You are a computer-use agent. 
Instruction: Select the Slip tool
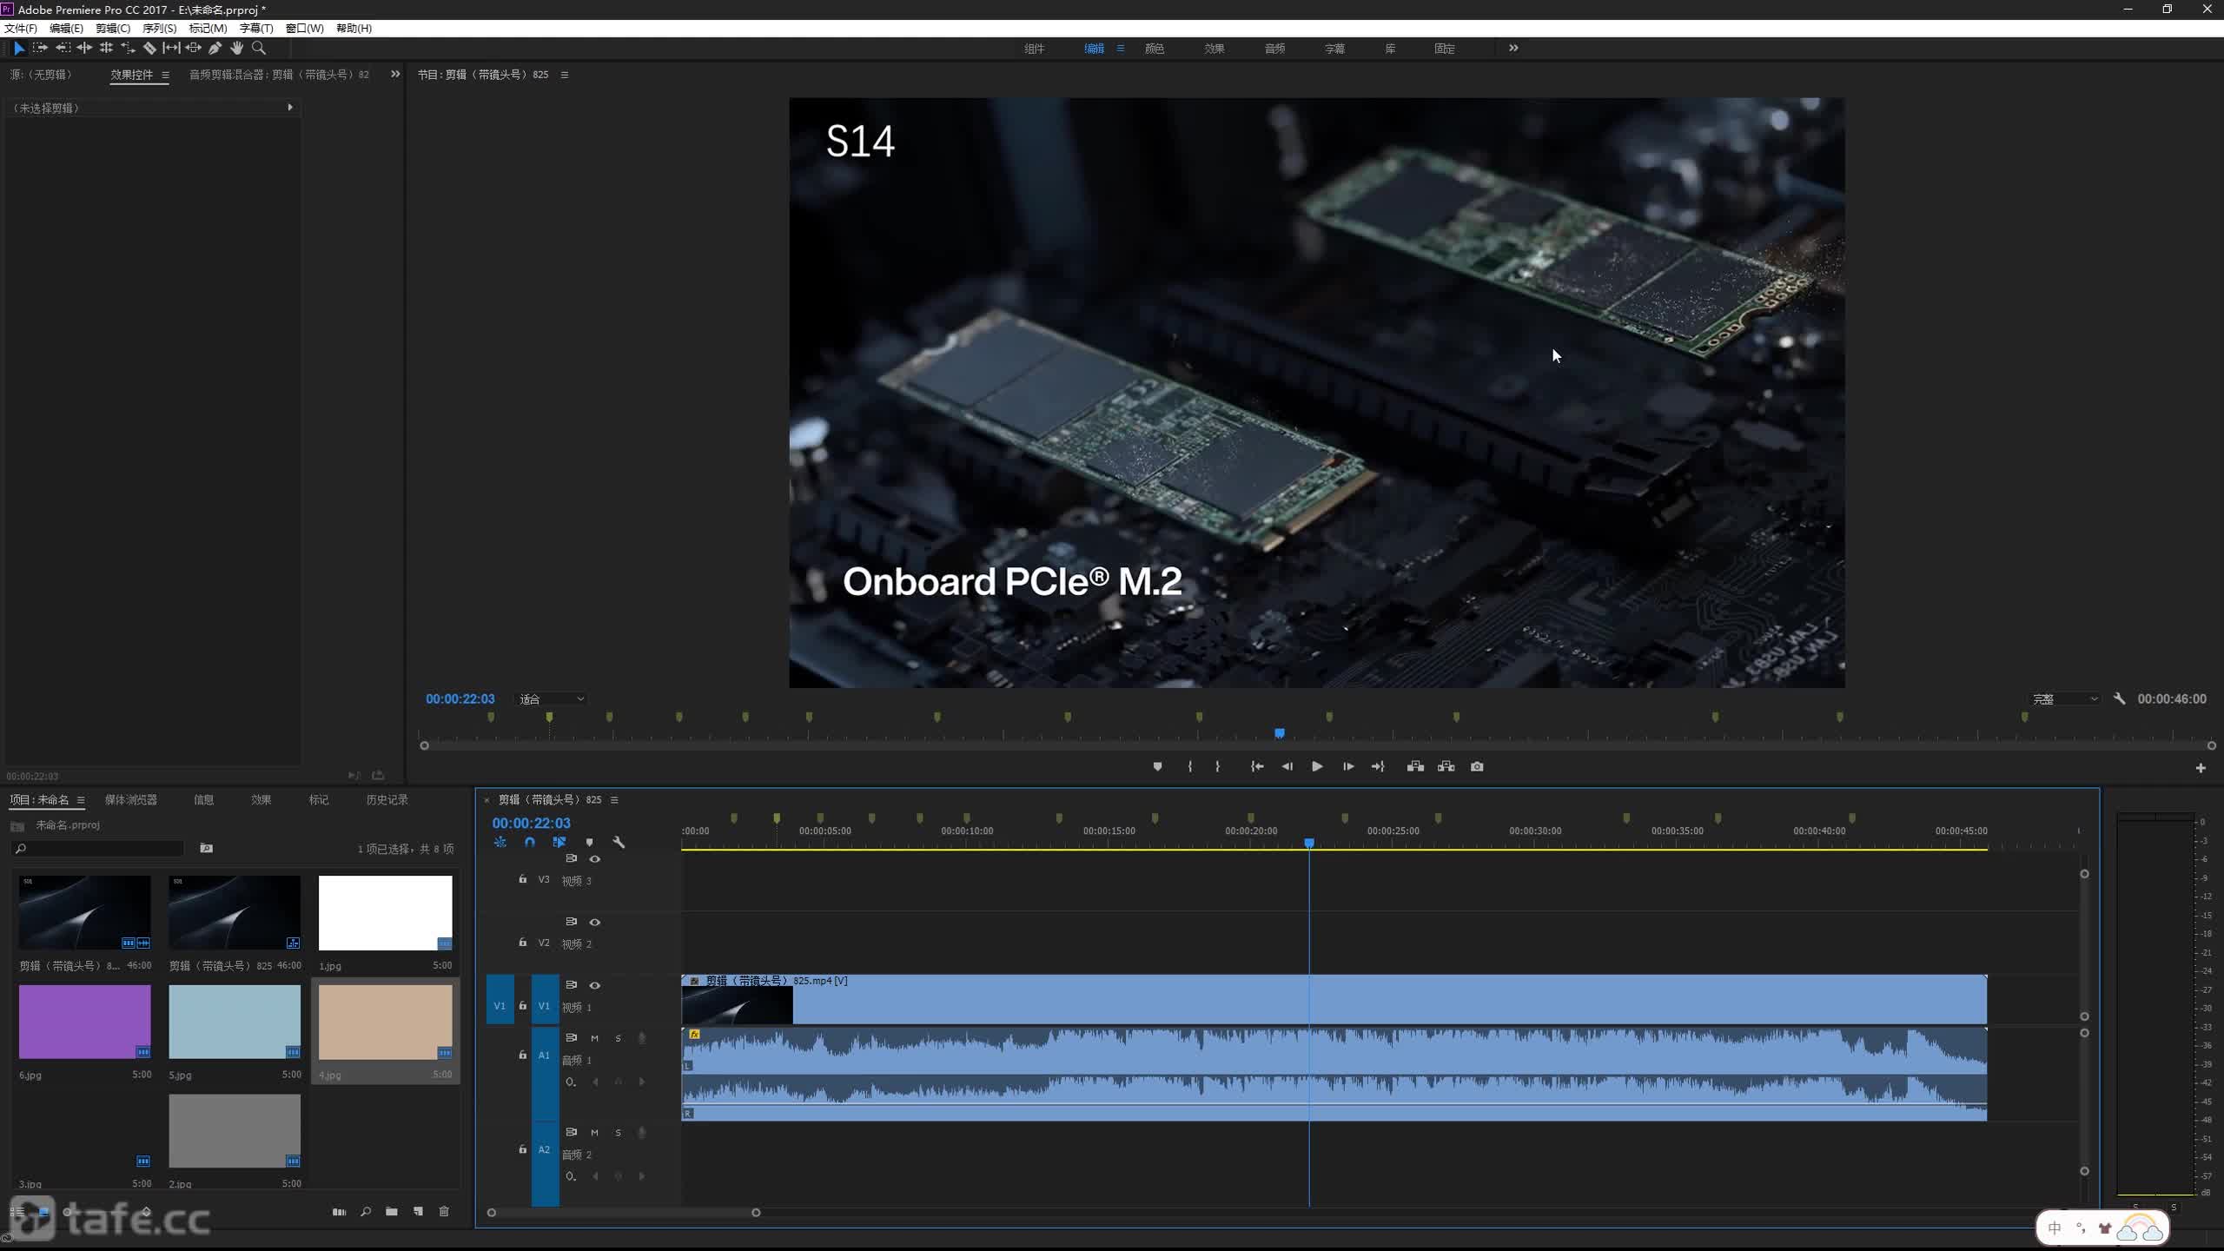coord(171,49)
